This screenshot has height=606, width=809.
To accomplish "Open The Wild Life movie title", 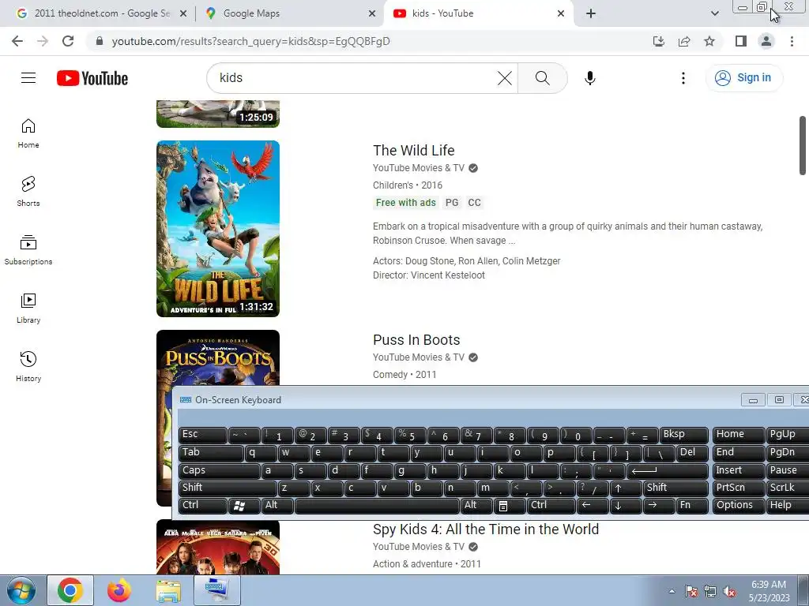I will pos(414,151).
